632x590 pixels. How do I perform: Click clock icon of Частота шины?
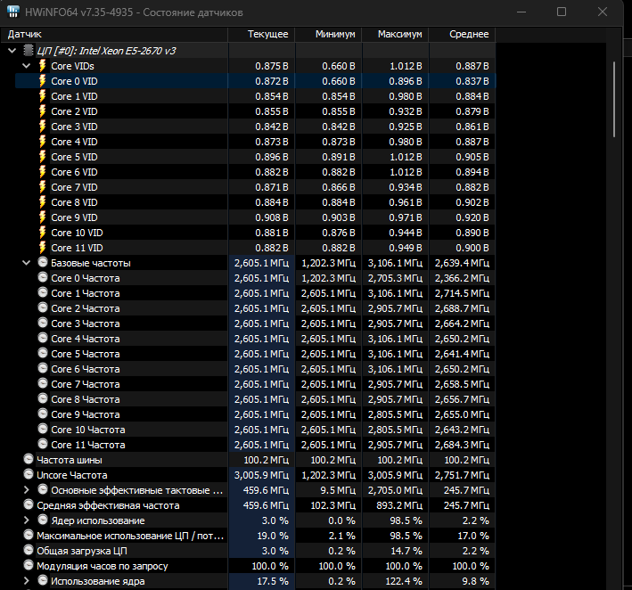click(x=29, y=459)
